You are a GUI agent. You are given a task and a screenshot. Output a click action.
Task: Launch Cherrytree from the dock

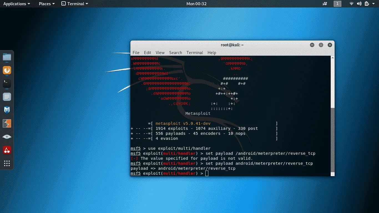tap(7, 150)
